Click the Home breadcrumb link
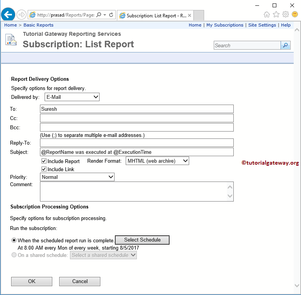301x295 pixels. coord(10,25)
